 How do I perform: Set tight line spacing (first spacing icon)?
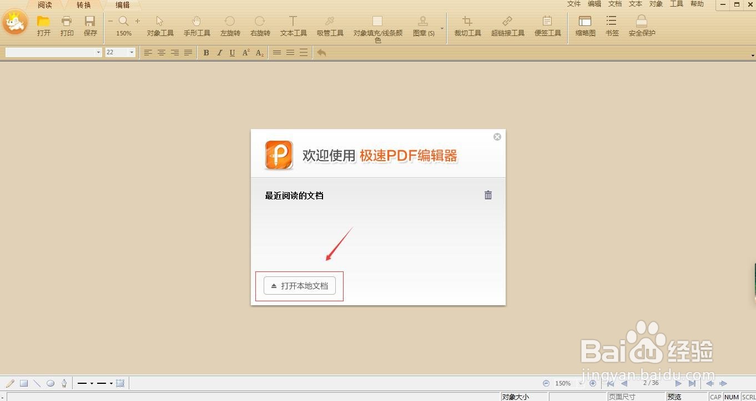point(277,53)
